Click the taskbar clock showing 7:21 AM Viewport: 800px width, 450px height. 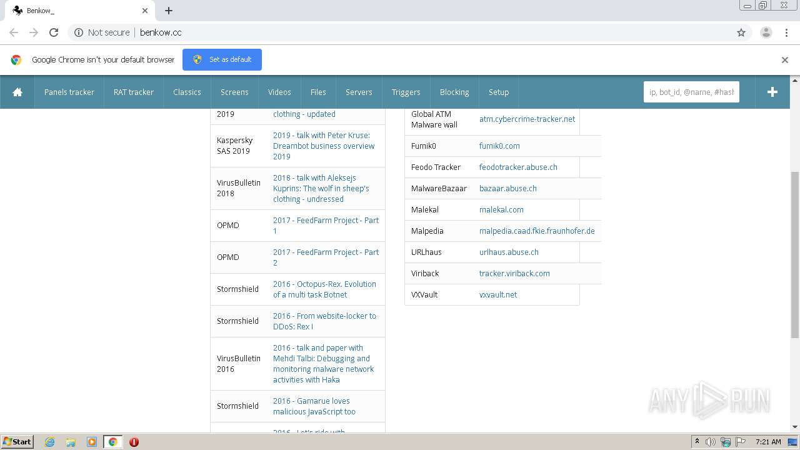768,442
